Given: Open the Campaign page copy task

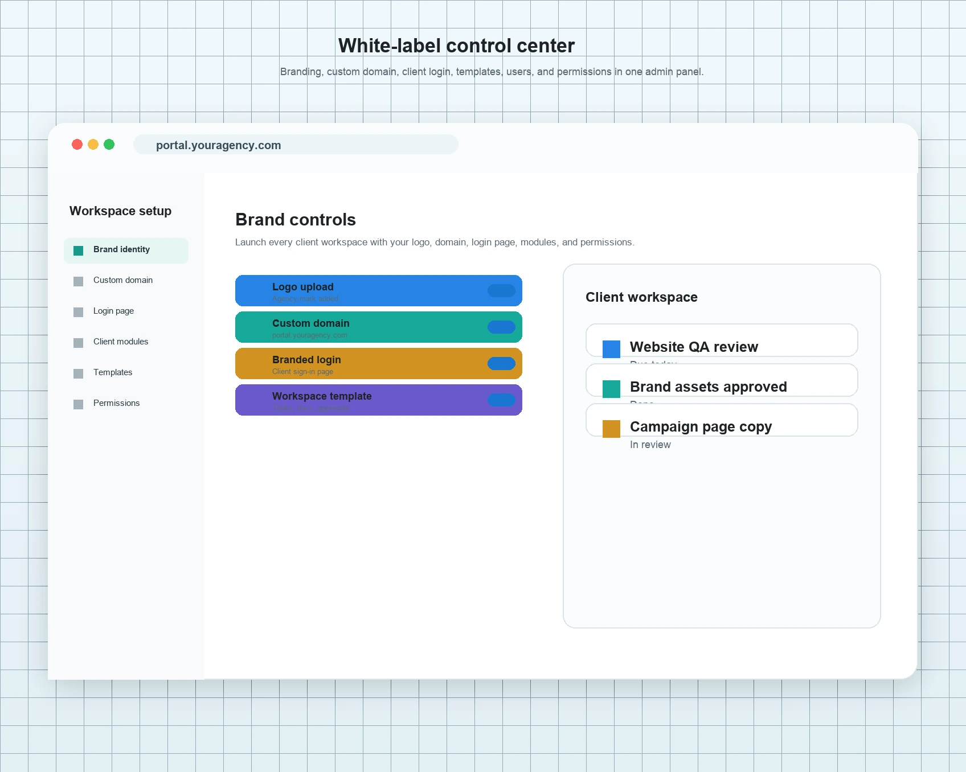Looking at the screenshot, I should click(x=722, y=420).
